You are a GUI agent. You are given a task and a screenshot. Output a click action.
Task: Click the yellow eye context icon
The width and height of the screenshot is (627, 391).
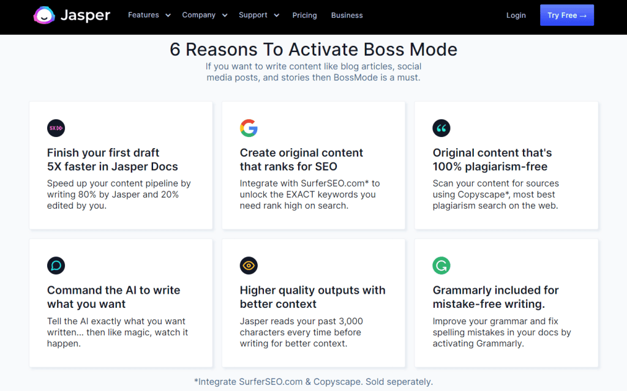click(249, 266)
